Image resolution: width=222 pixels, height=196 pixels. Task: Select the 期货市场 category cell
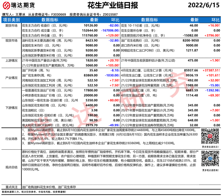[x=11, y=25]
